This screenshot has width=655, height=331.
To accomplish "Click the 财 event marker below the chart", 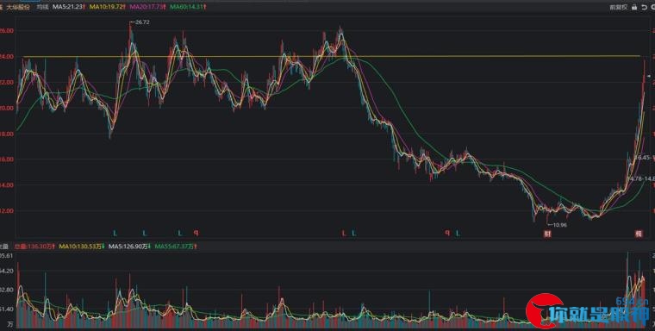I will 547,234.
